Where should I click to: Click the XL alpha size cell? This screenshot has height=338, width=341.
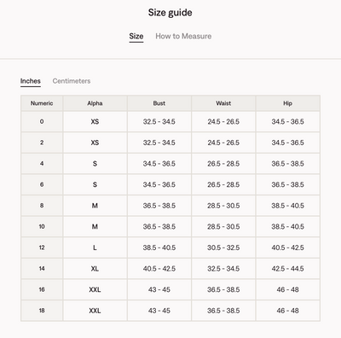click(x=95, y=269)
